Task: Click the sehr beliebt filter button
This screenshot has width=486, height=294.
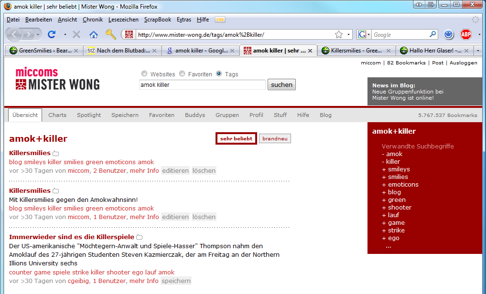Action: click(236, 138)
